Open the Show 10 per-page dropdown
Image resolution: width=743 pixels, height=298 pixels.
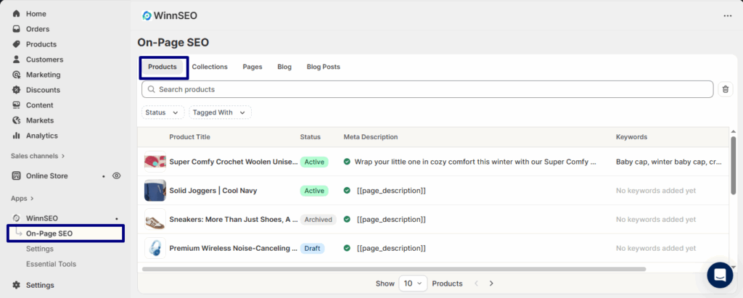point(413,283)
